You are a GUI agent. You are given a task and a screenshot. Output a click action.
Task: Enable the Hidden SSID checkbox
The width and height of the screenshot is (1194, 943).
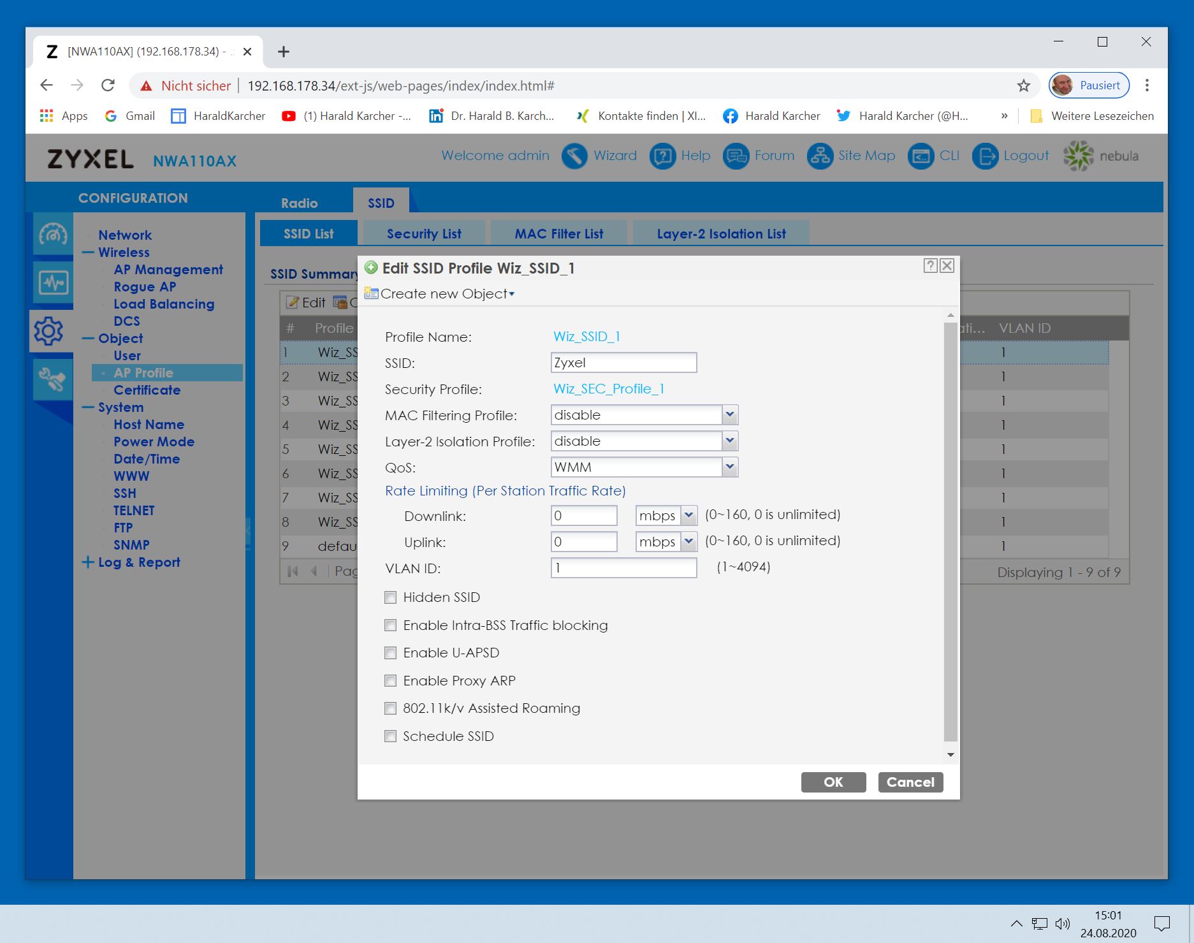[391, 597]
